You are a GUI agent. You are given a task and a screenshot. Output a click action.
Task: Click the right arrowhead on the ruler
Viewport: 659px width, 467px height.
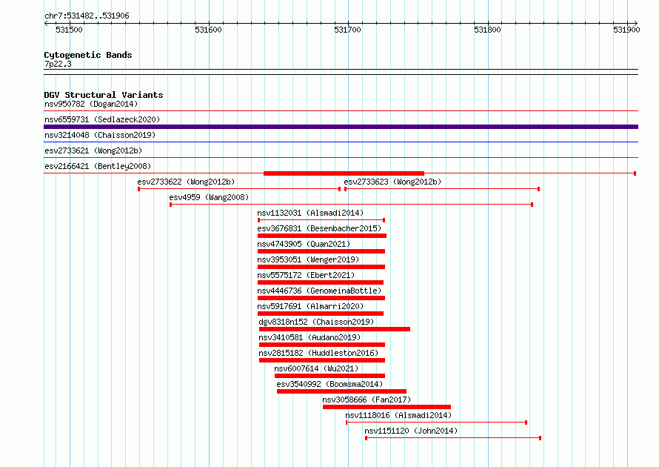pyautogui.click(x=636, y=23)
